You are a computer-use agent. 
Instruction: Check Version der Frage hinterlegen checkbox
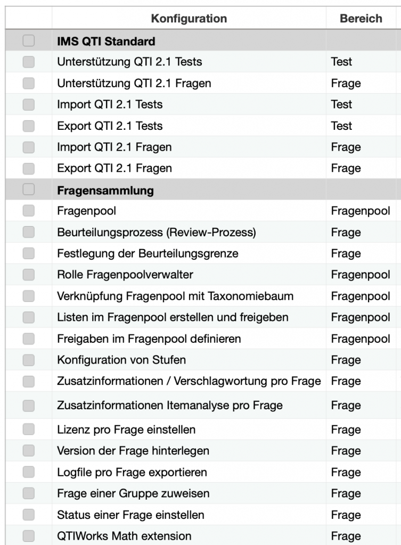click(29, 450)
